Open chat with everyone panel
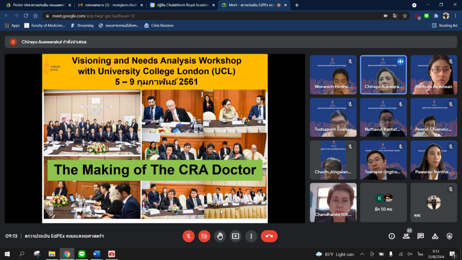Viewport: 462px width, 260px height. point(421,236)
